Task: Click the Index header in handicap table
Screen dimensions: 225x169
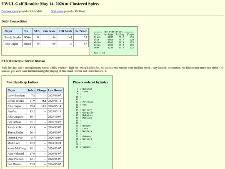Action: [31, 91]
